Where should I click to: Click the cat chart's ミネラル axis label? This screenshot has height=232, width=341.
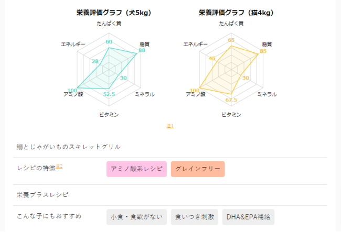267,94
